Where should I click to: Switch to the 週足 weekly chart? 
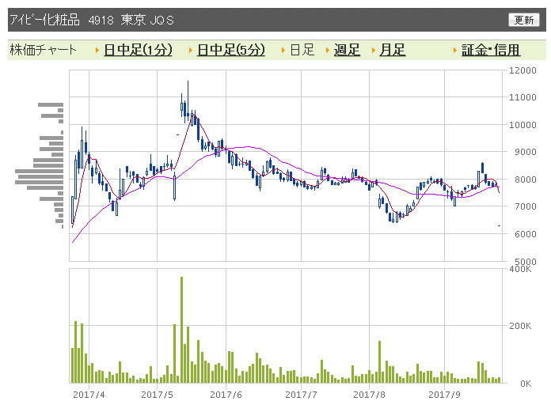click(347, 50)
